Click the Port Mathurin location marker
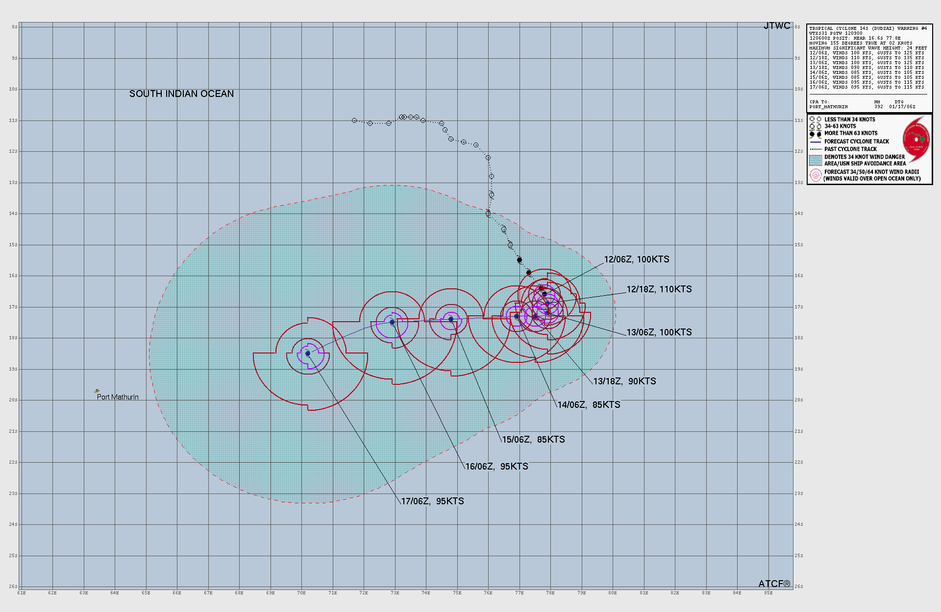The height and width of the screenshot is (612, 941). 97,391
